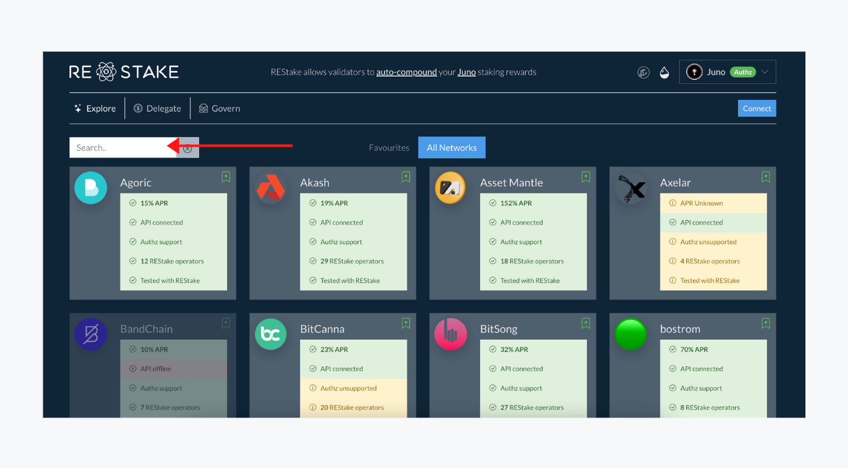The width and height of the screenshot is (848, 468).
Task: Switch to the Govern tab
Action: (220, 108)
